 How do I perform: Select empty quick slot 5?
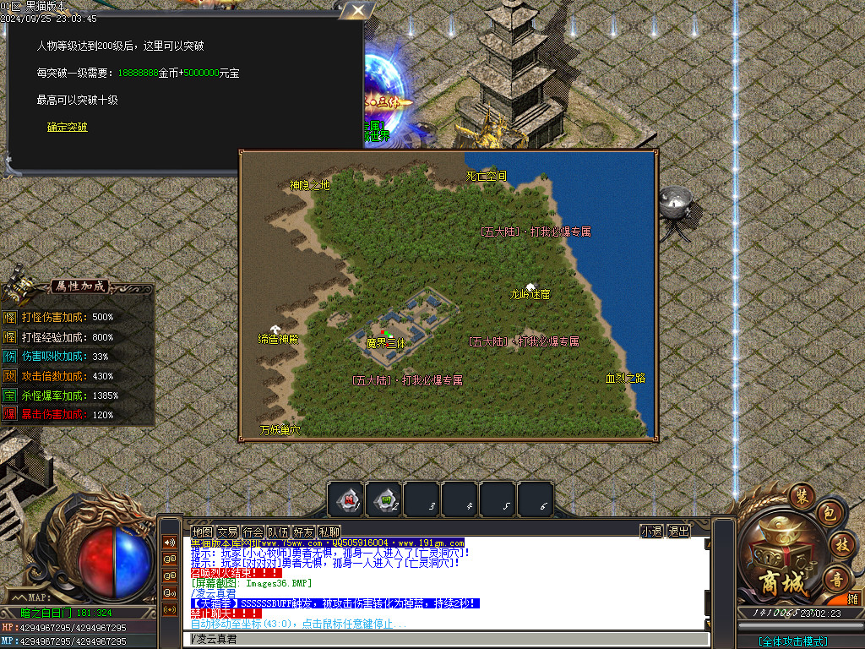coord(498,500)
